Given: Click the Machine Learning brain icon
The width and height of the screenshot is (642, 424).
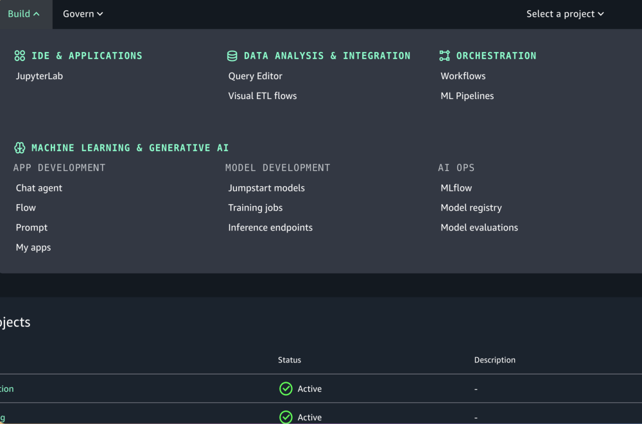Looking at the screenshot, I should [x=20, y=148].
